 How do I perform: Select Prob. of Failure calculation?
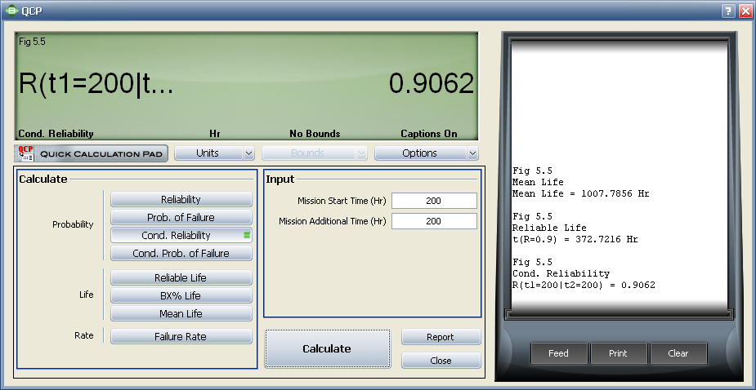(x=181, y=217)
